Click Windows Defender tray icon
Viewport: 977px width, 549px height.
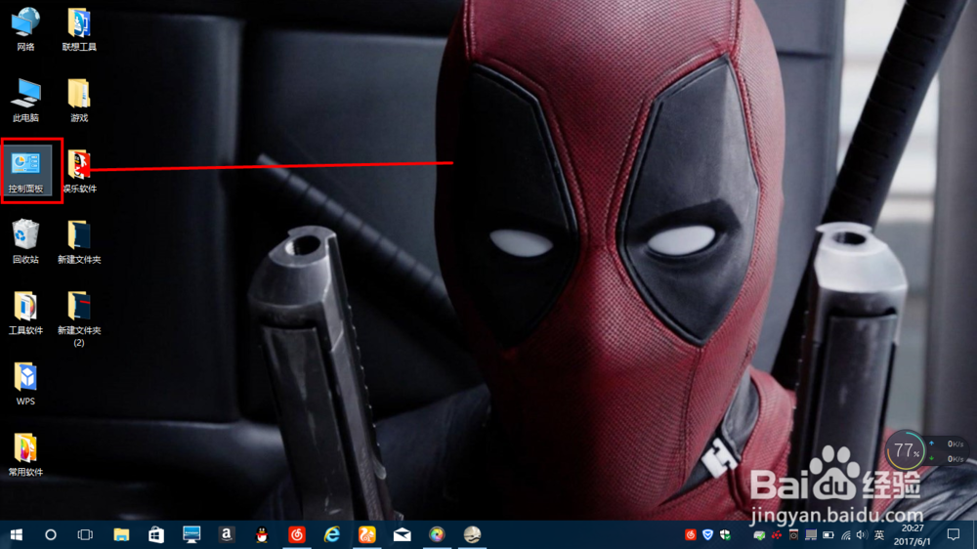(x=725, y=534)
